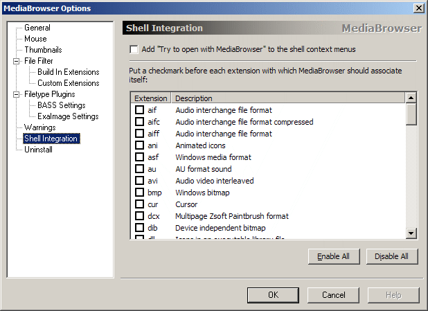428x311 pixels.
Task: Open the General options page
Action: (x=37, y=28)
